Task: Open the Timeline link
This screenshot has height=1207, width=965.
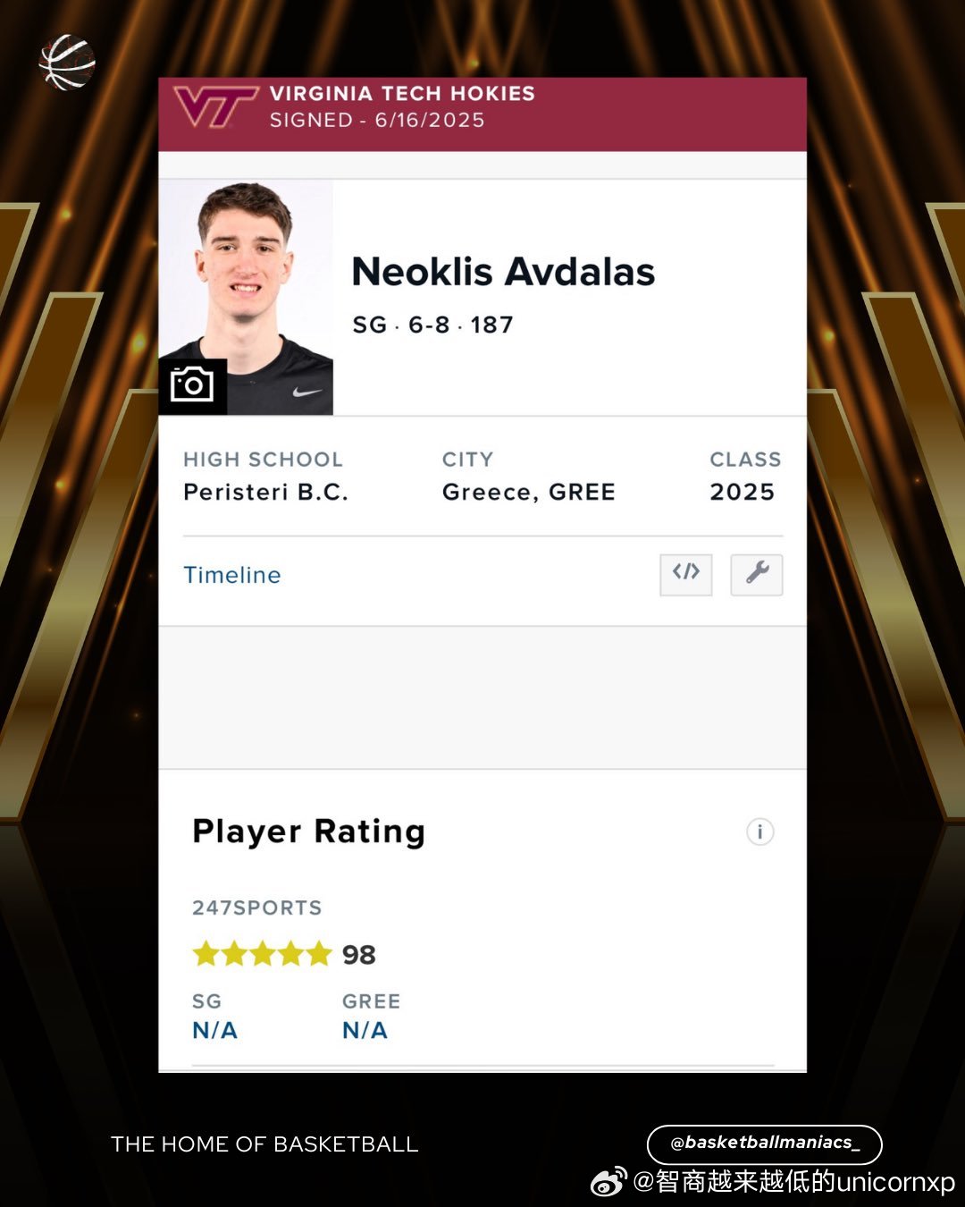Action: point(232,575)
